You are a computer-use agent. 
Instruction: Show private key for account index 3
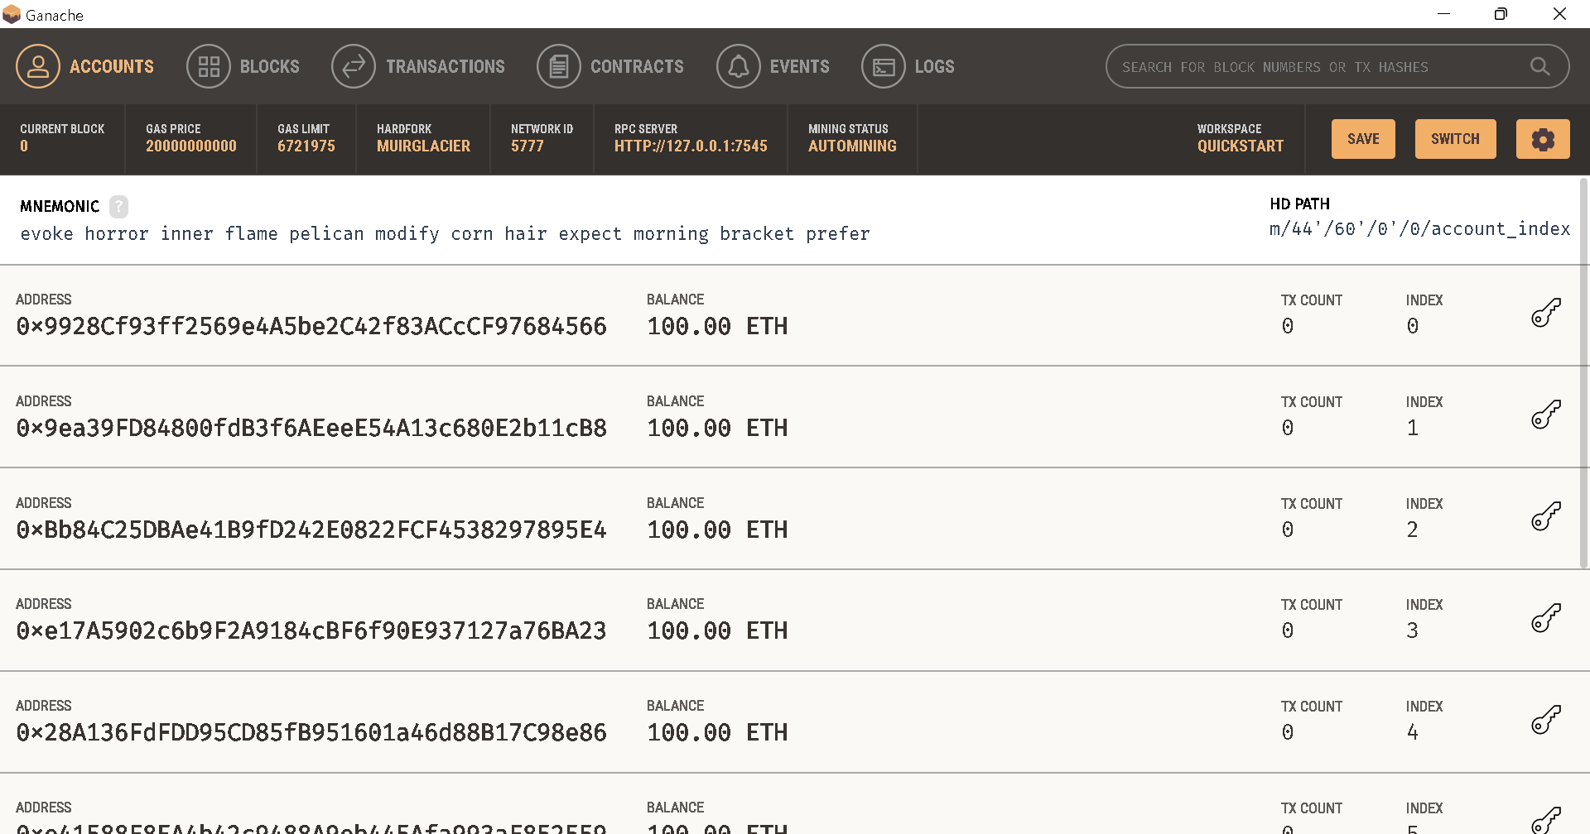click(x=1545, y=617)
